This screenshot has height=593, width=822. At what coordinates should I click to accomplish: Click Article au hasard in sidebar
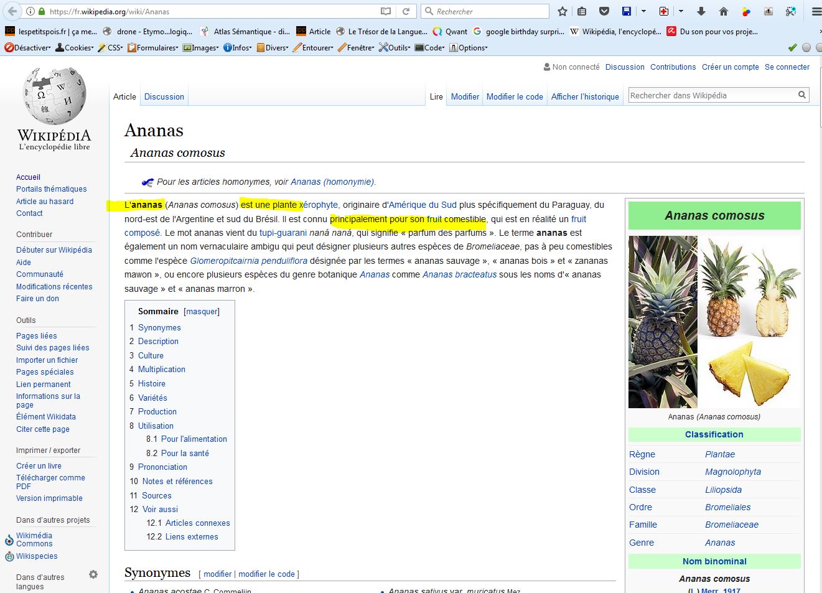(45, 202)
